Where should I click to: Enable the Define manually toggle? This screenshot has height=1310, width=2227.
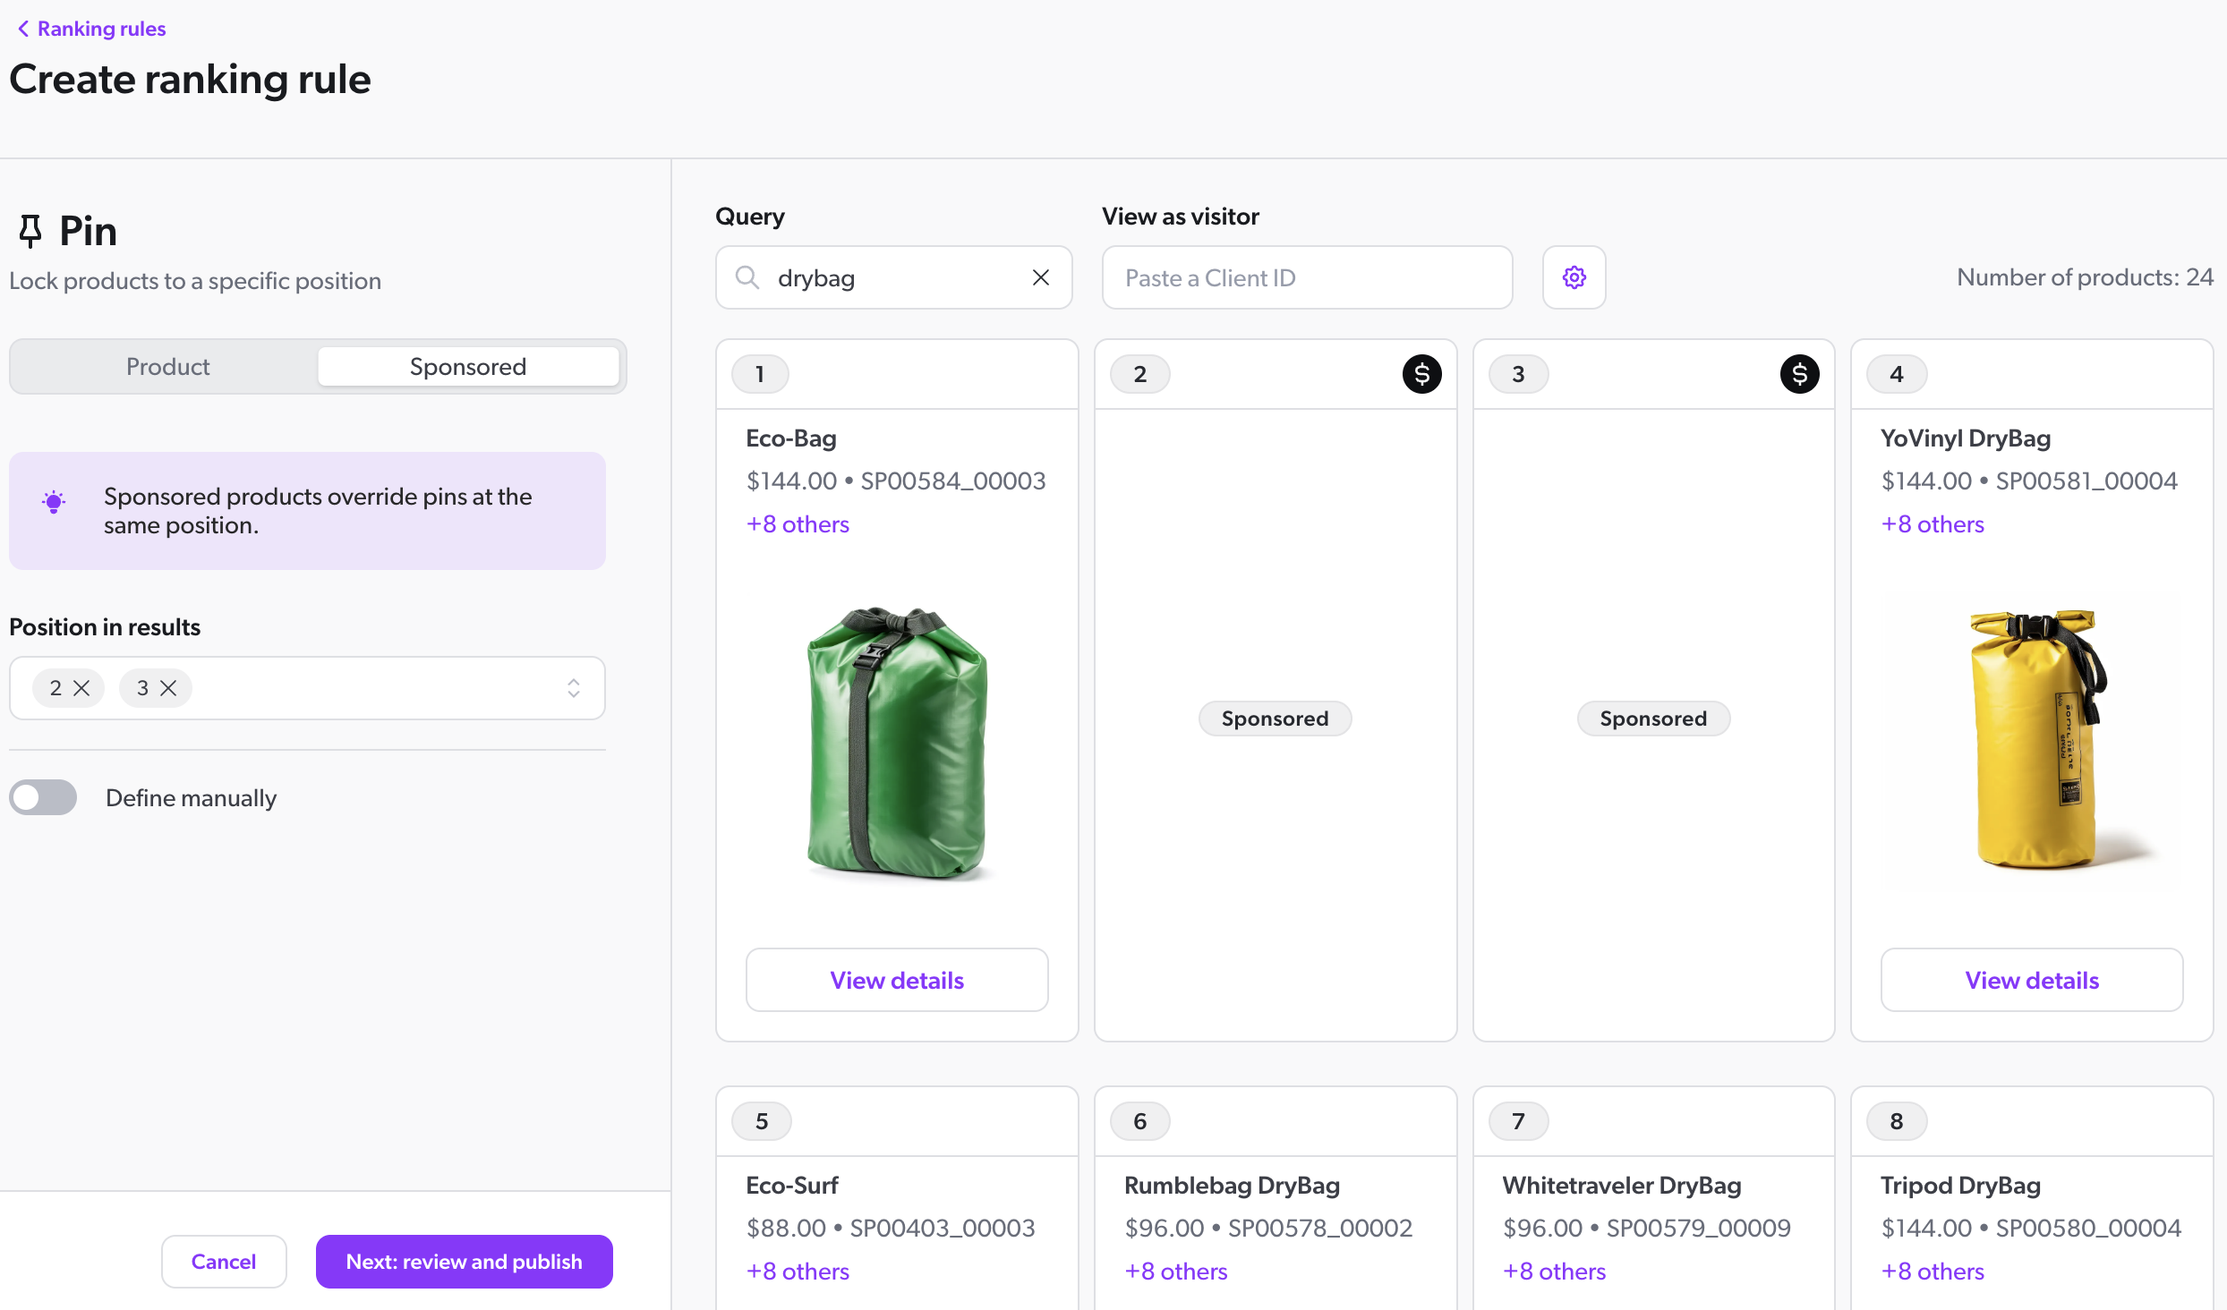[x=43, y=796]
